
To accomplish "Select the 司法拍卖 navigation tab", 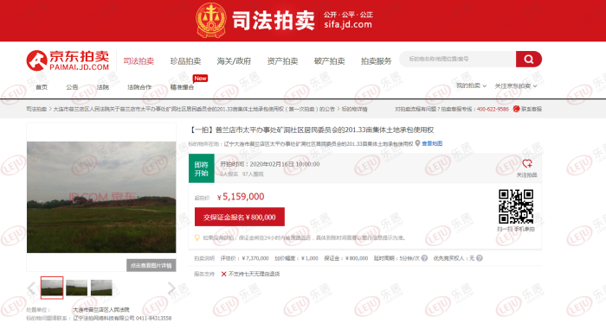I will pos(139,61).
